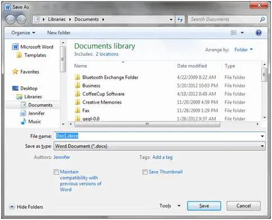Enable Maintain compatibility with previous versions checkbox
272x220 pixels.
[56, 172]
